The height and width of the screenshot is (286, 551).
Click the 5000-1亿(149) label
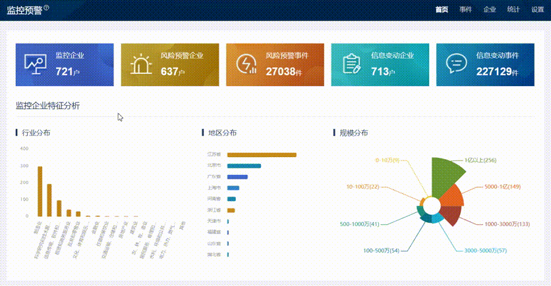tap(502, 187)
